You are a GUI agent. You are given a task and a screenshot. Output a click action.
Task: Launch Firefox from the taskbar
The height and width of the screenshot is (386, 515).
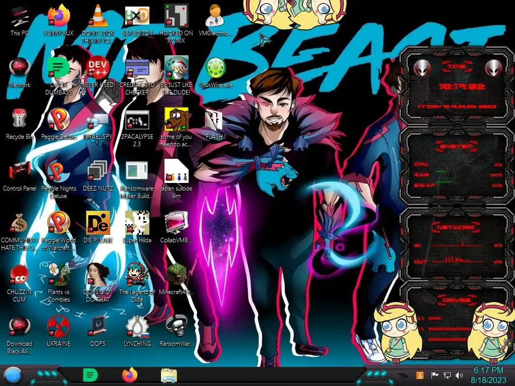click(x=130, y=375)
